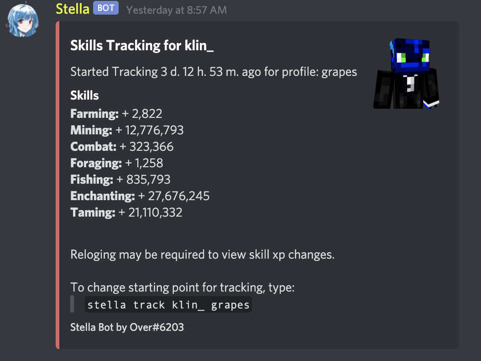Click the red embed accent bar
The image size is (481, 361).
point(58,183)
